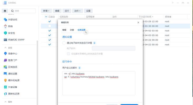The image size is (193, 105).
Task: Go to the Control Panel home icon
Action: pyautogui.click(x=5, y=11)
